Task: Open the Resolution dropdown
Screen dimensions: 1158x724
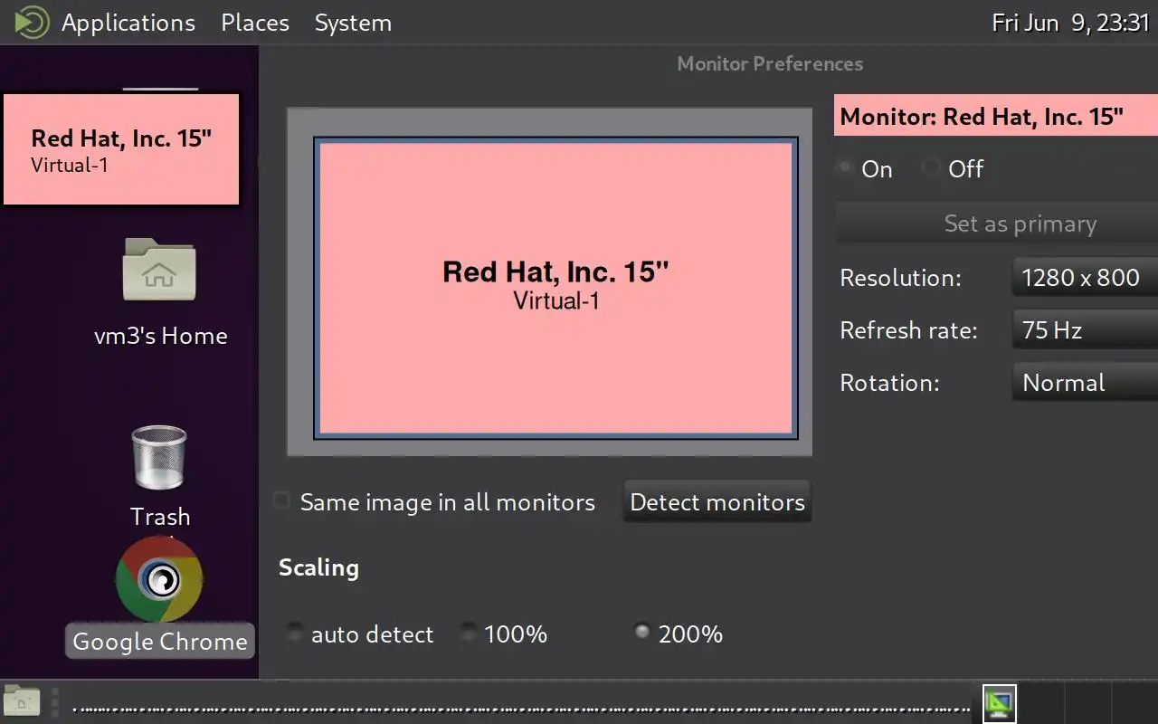Action: point(1084,278)
